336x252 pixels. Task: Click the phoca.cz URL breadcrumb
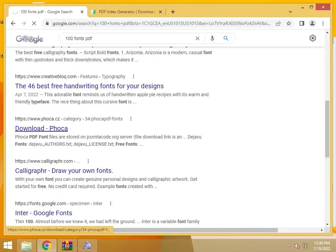(69, 119)
